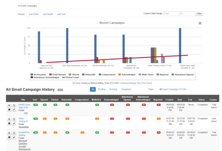Open the Last Year tab
Viewport: 222px width, 151px height.
click(x=62, y=14)
